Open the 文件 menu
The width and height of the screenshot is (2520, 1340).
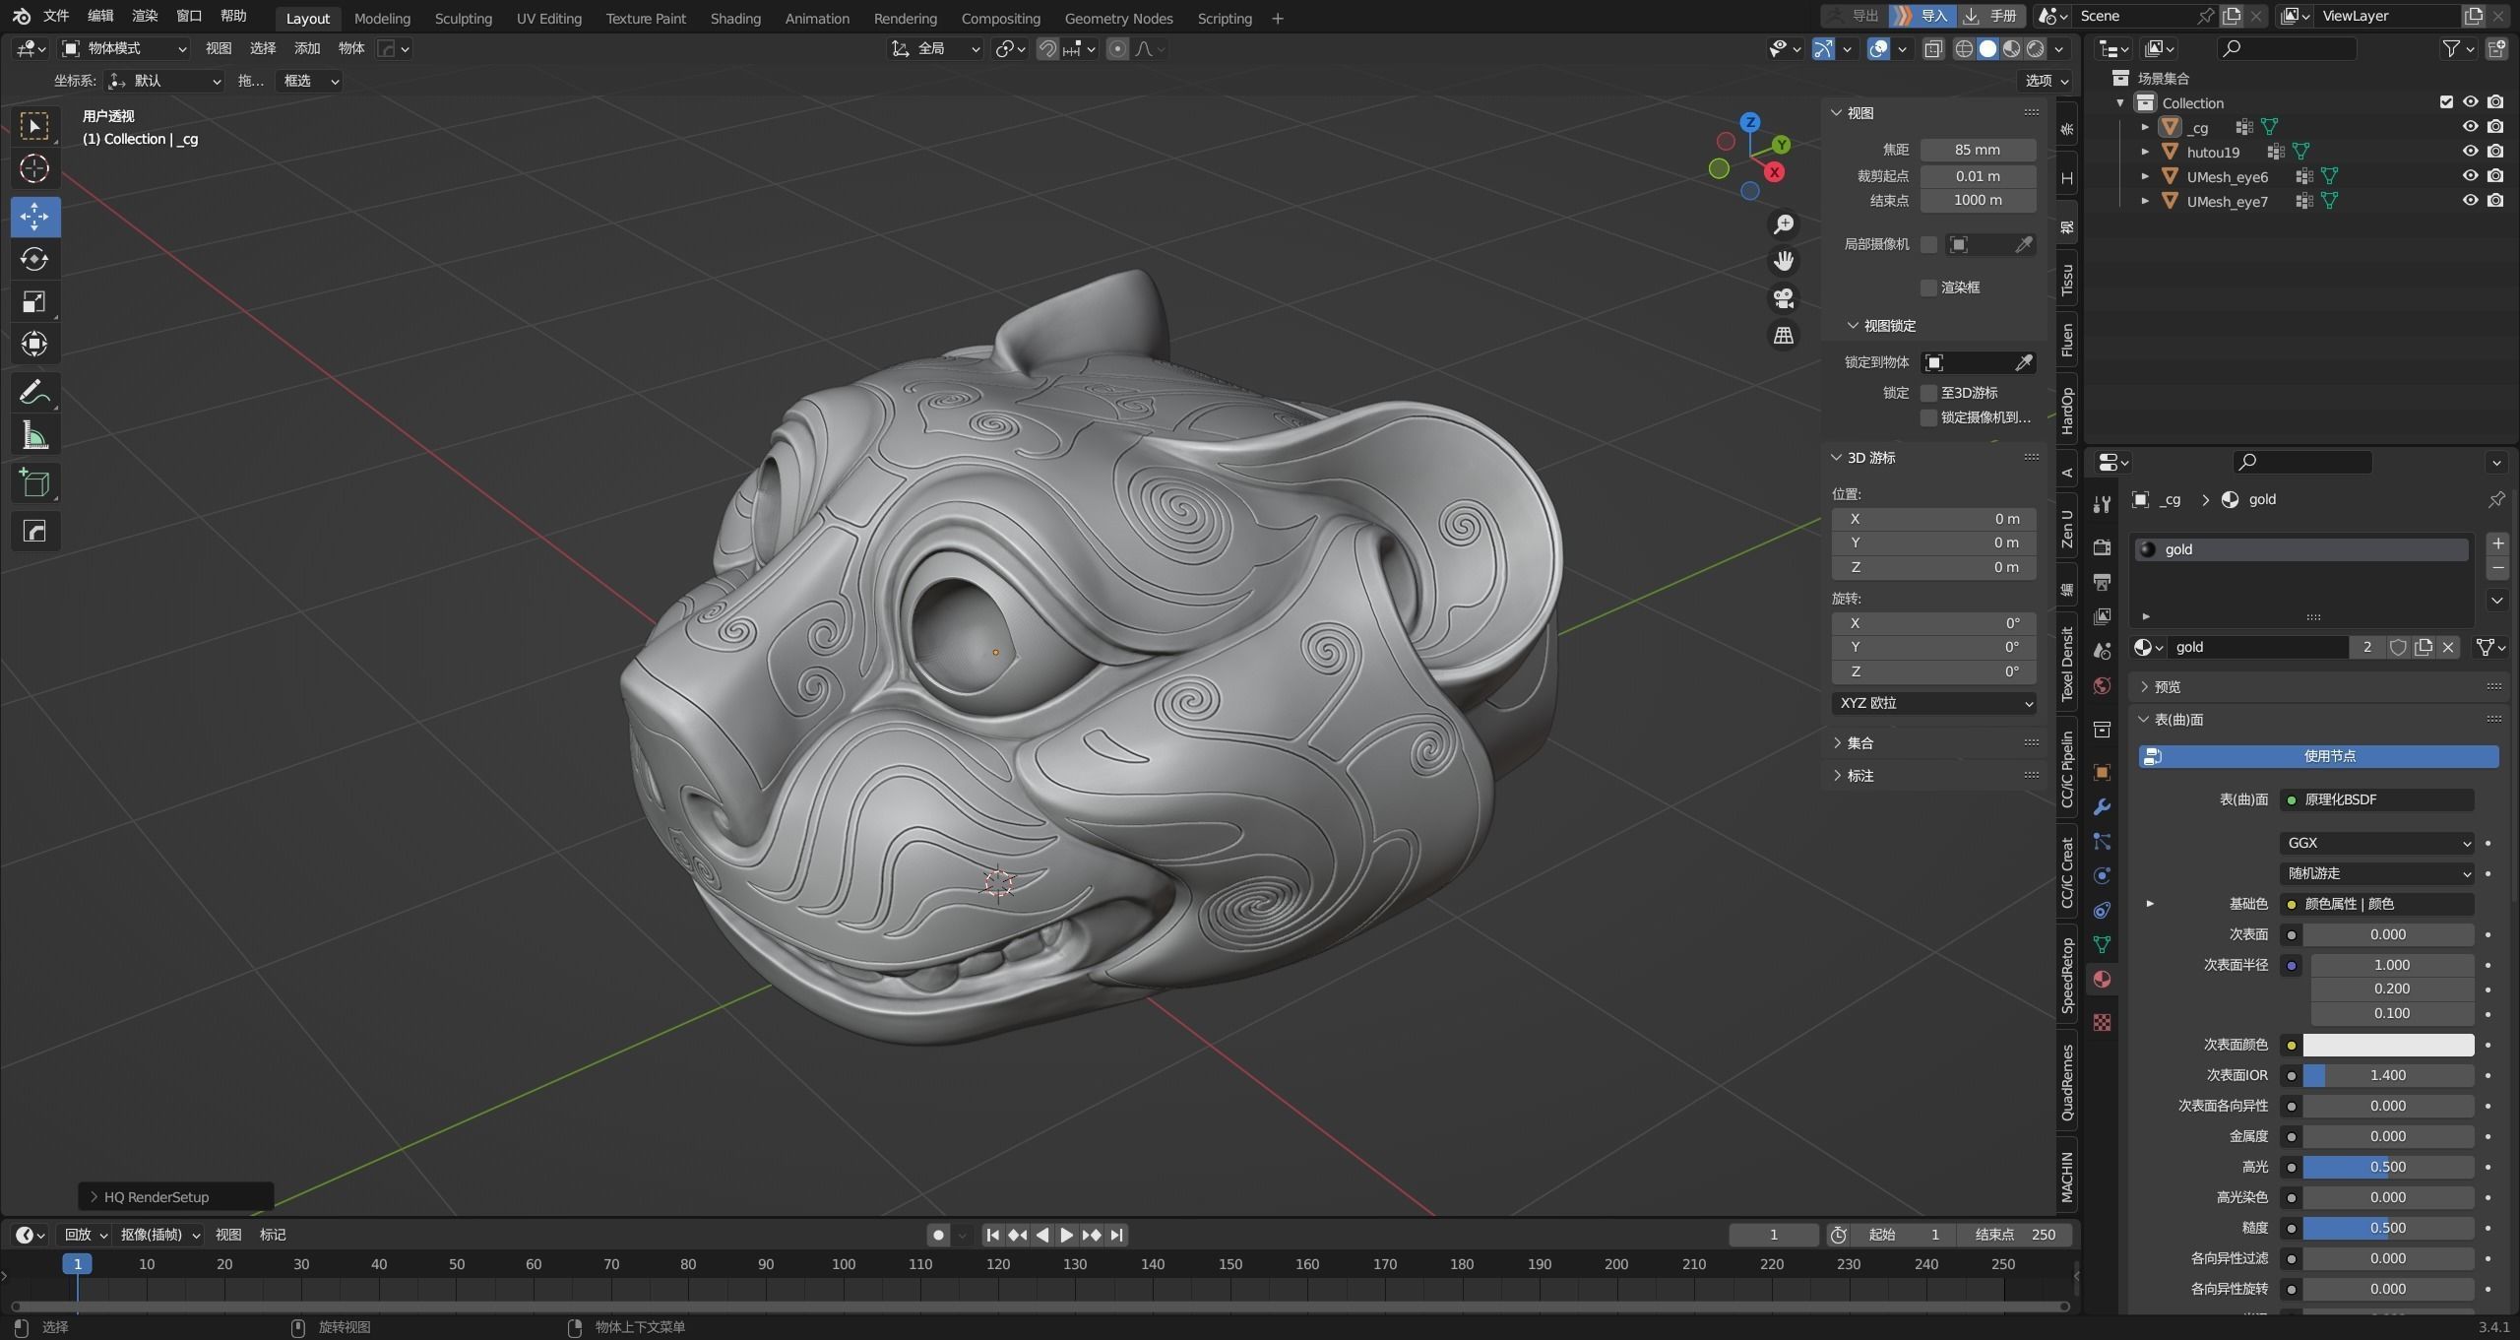[x=56, y=16]
